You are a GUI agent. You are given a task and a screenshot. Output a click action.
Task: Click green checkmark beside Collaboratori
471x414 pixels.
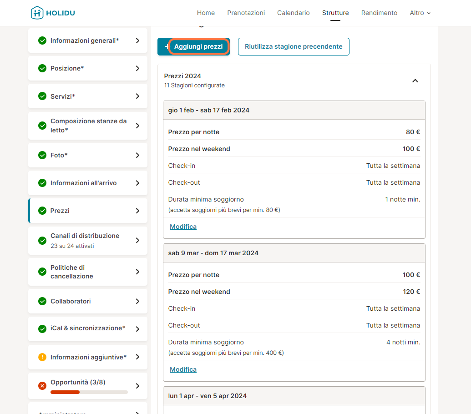[x=42, y=301]
